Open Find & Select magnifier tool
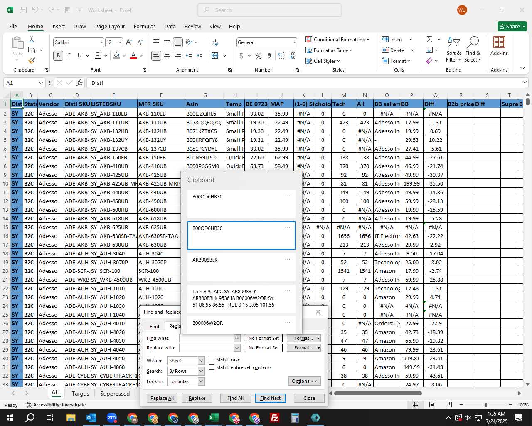The height and width of the screenshot is (426, 532). 473,50
